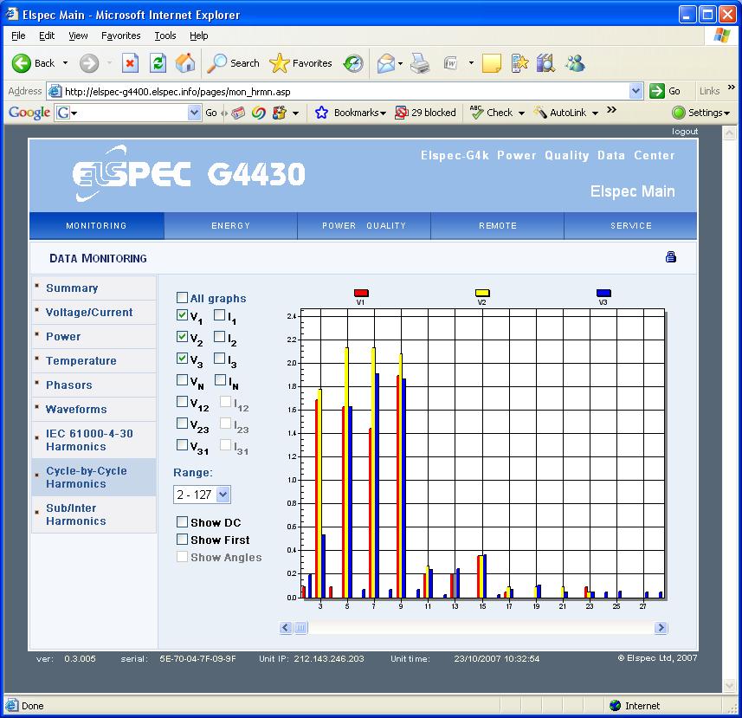Click the AutoLink wand icon
This screenshot has width=742, height=718.
(x=540, y=113)
